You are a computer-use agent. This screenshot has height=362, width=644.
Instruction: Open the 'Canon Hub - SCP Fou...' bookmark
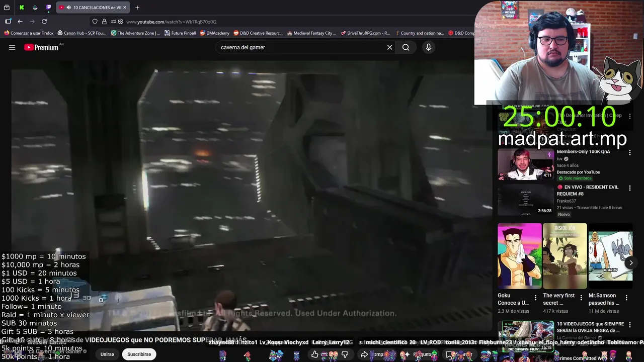coord(82,33)
